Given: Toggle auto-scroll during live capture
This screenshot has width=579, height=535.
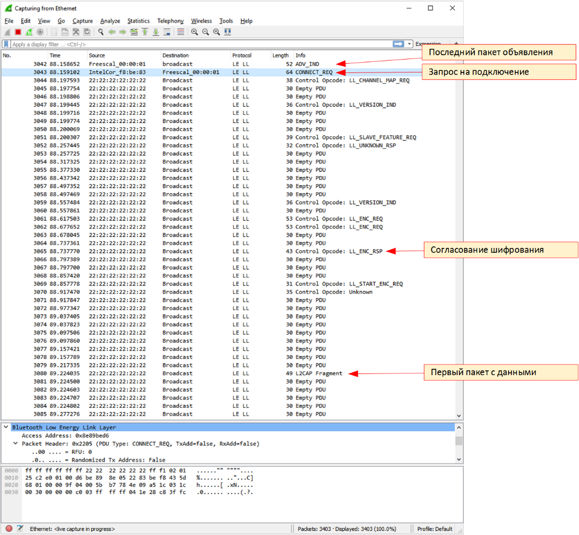Looking at the screenshot, I should [x=167, y=32].
